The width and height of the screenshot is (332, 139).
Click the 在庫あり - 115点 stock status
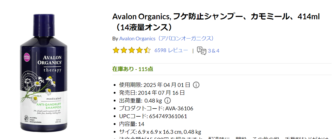click(133, 69)
